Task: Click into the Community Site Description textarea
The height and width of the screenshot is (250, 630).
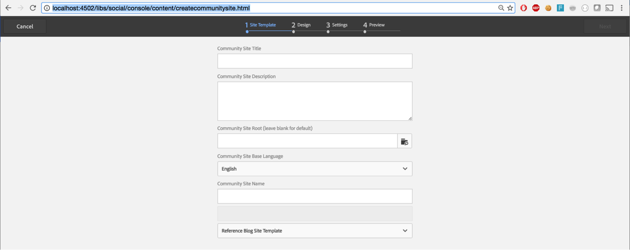Action: click(x=315, y=101)
